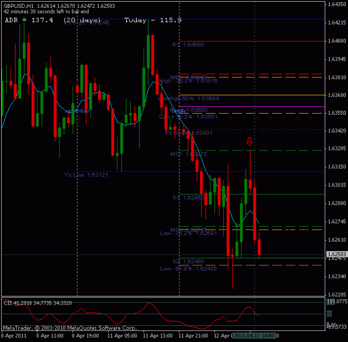Image resolution: width=348 pixels, height=342 pixels.
Task: Click '11 Apr 05:00' on the time axis
Action: [x=122, y=335]
